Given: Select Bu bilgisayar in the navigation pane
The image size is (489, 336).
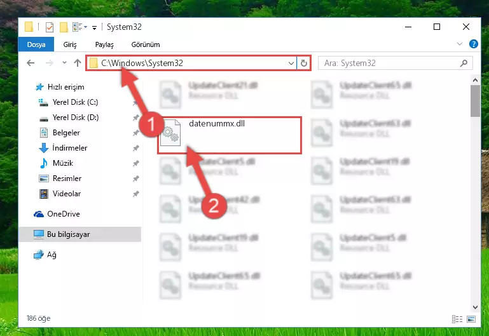Looking at the screenshot, I should pos(80,234).
